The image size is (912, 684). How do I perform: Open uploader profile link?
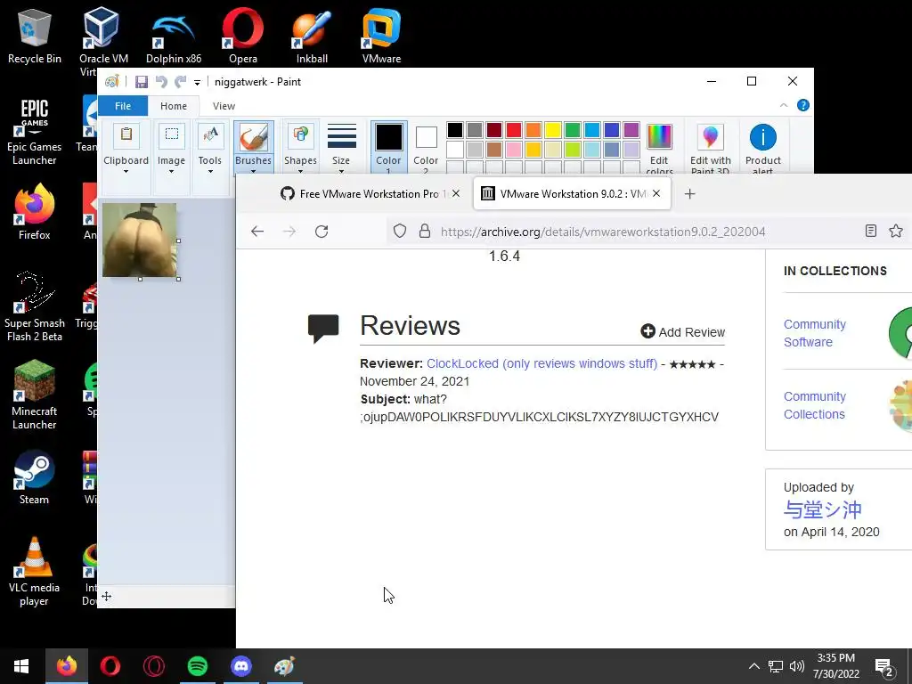pos(822,509)
